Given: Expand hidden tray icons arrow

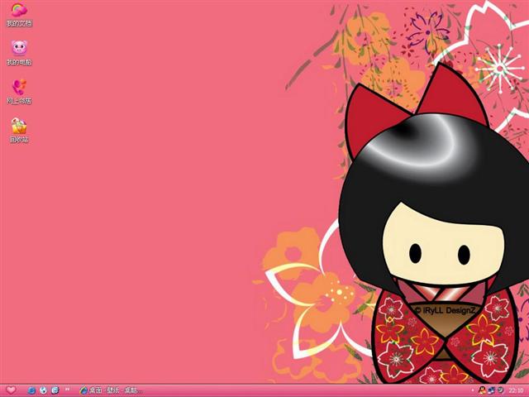Looking at the screenshot, I should [473, 390].
